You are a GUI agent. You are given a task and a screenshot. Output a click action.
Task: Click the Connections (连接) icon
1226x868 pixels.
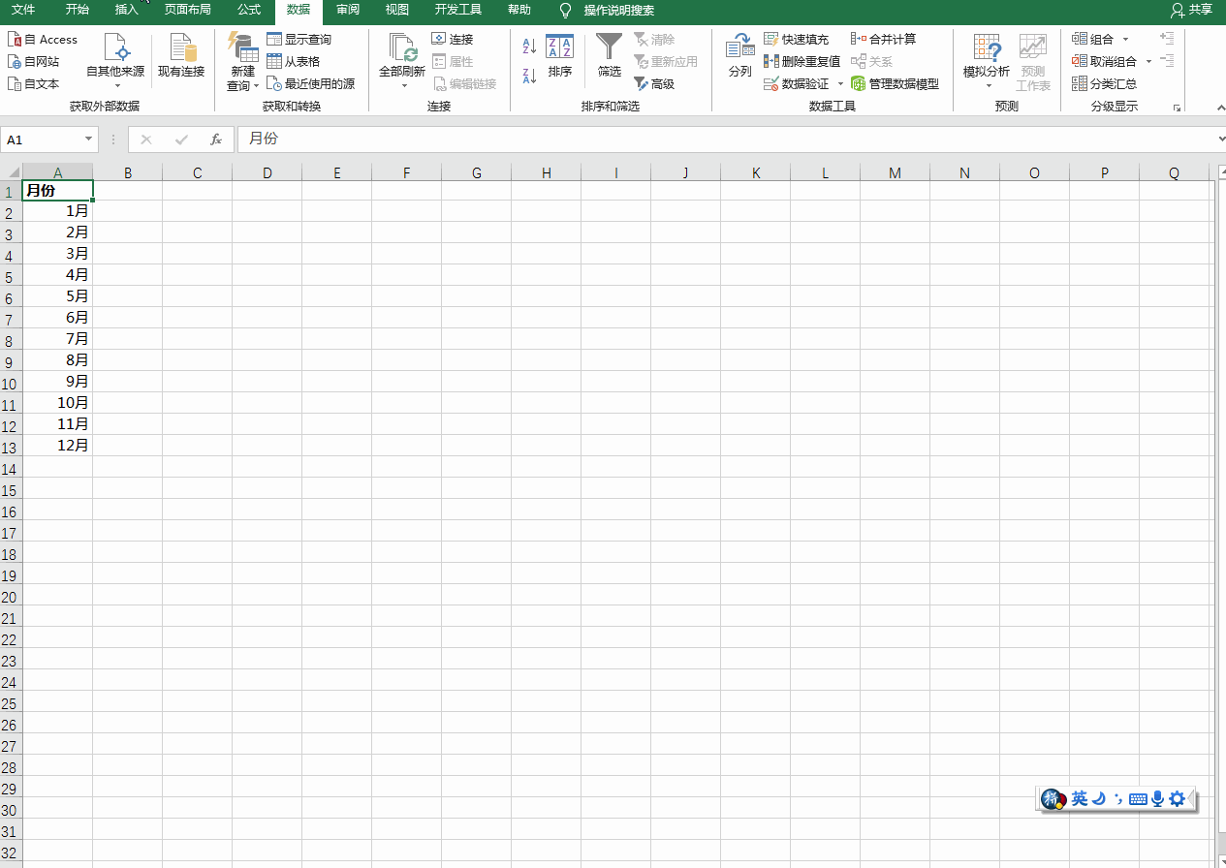point(439,39)
